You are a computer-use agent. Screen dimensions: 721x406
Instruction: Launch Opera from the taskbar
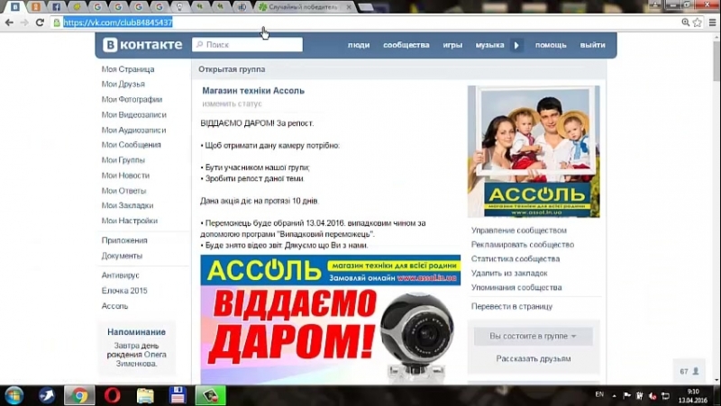click(x=112, y=395)
